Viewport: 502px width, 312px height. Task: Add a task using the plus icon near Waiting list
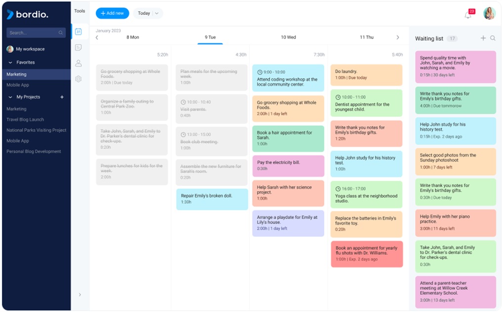tap(483, 38)
